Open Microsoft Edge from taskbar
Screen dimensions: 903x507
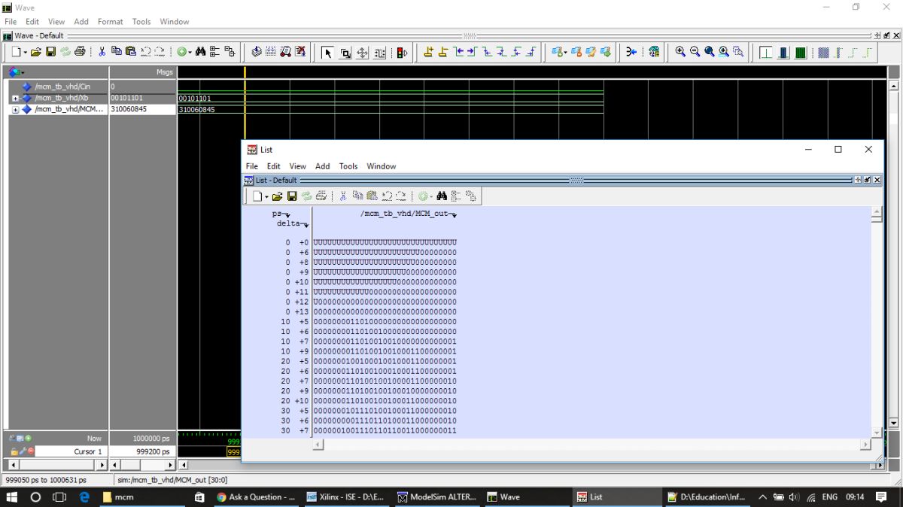click(x=84, y=497)
